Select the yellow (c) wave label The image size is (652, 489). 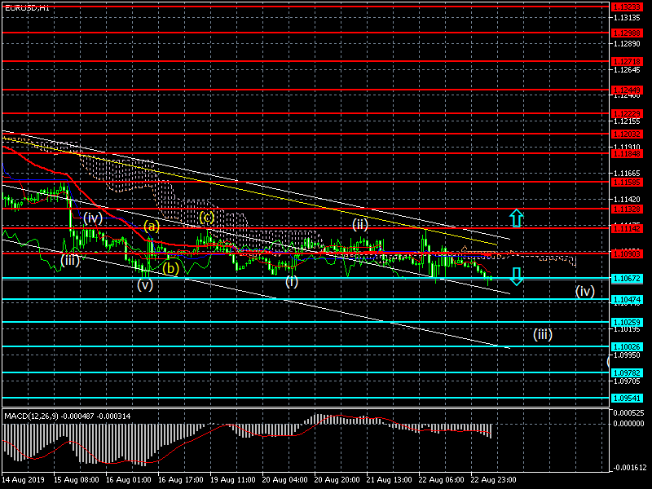coord(206,217)
